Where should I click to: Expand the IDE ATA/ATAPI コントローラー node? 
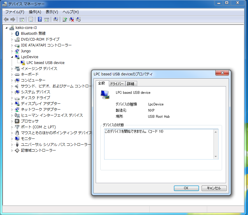pos(12,45)
